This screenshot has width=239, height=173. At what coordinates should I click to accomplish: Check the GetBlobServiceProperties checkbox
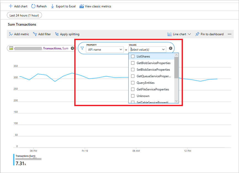coord(132,63)
